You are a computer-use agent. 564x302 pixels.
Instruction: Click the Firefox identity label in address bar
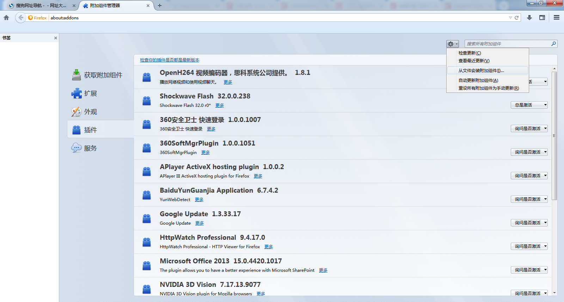(x=37, y=18)
